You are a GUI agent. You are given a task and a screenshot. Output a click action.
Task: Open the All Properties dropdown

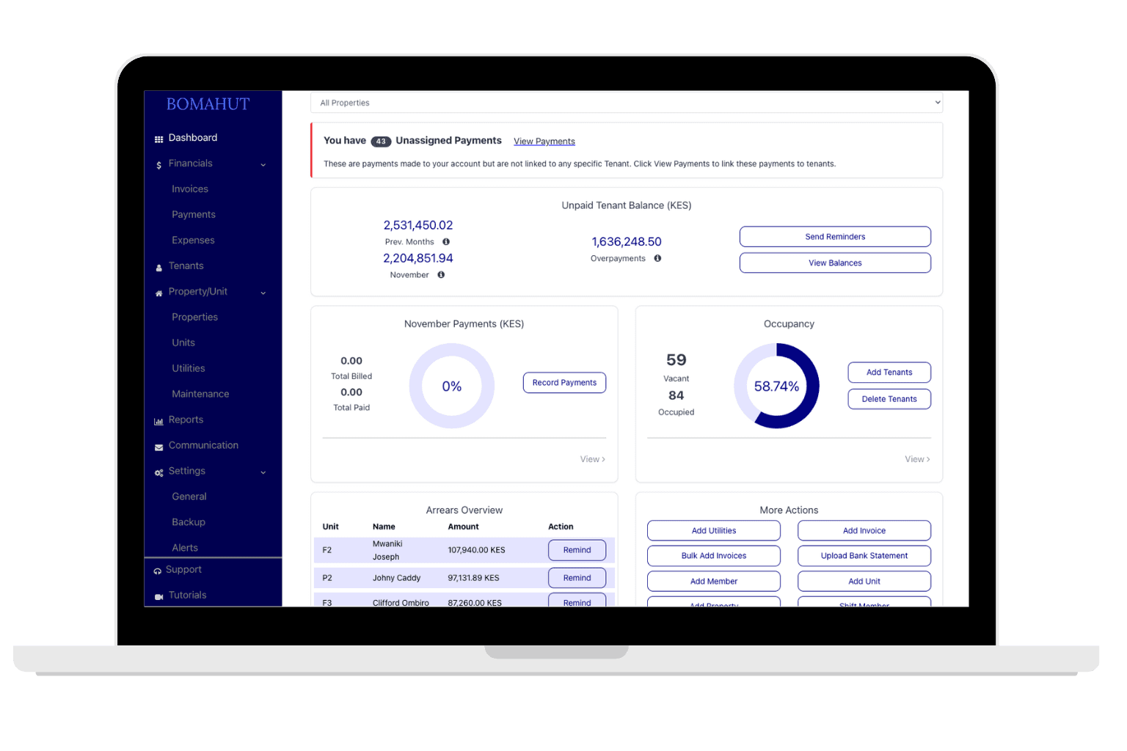pos(627,103)
